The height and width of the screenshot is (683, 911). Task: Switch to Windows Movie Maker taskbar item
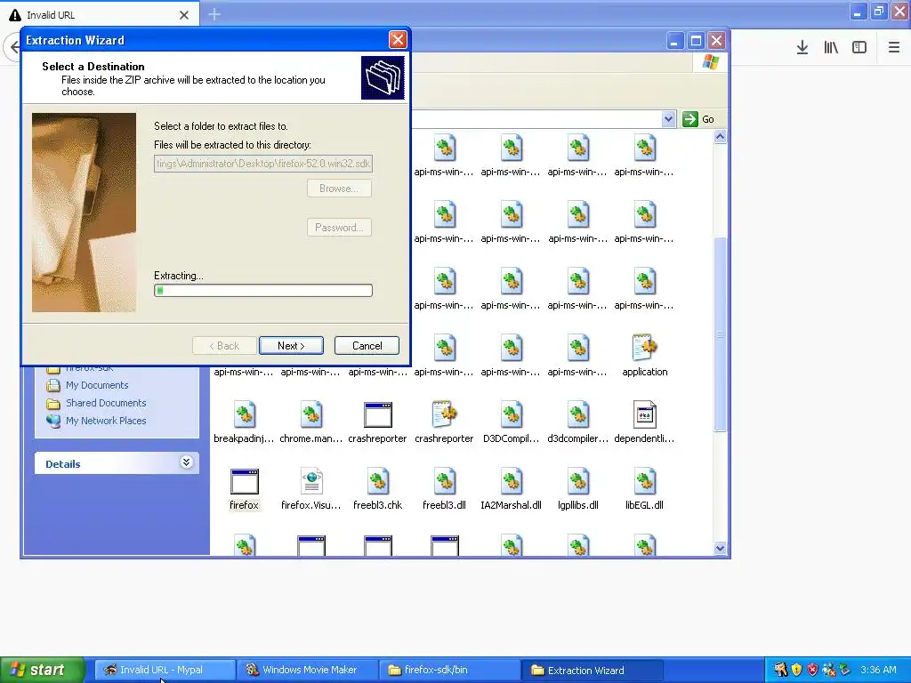[307, 670]
